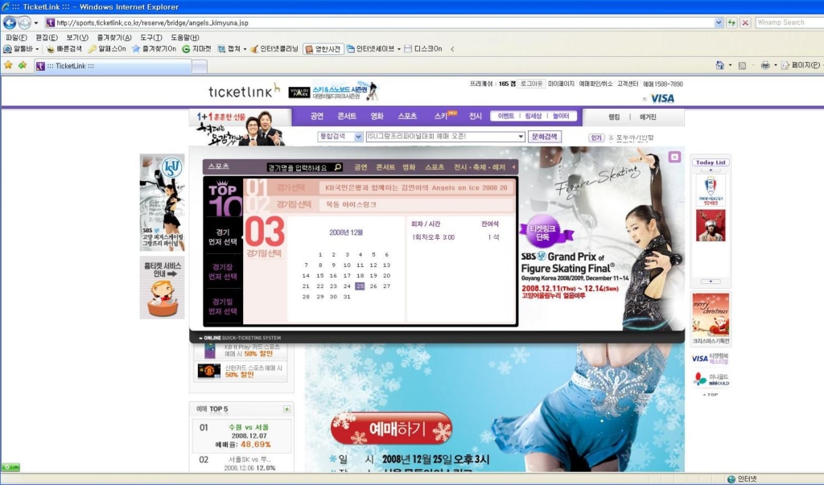Select 영화 in purple navigation bar

click(x=377, y=116)
